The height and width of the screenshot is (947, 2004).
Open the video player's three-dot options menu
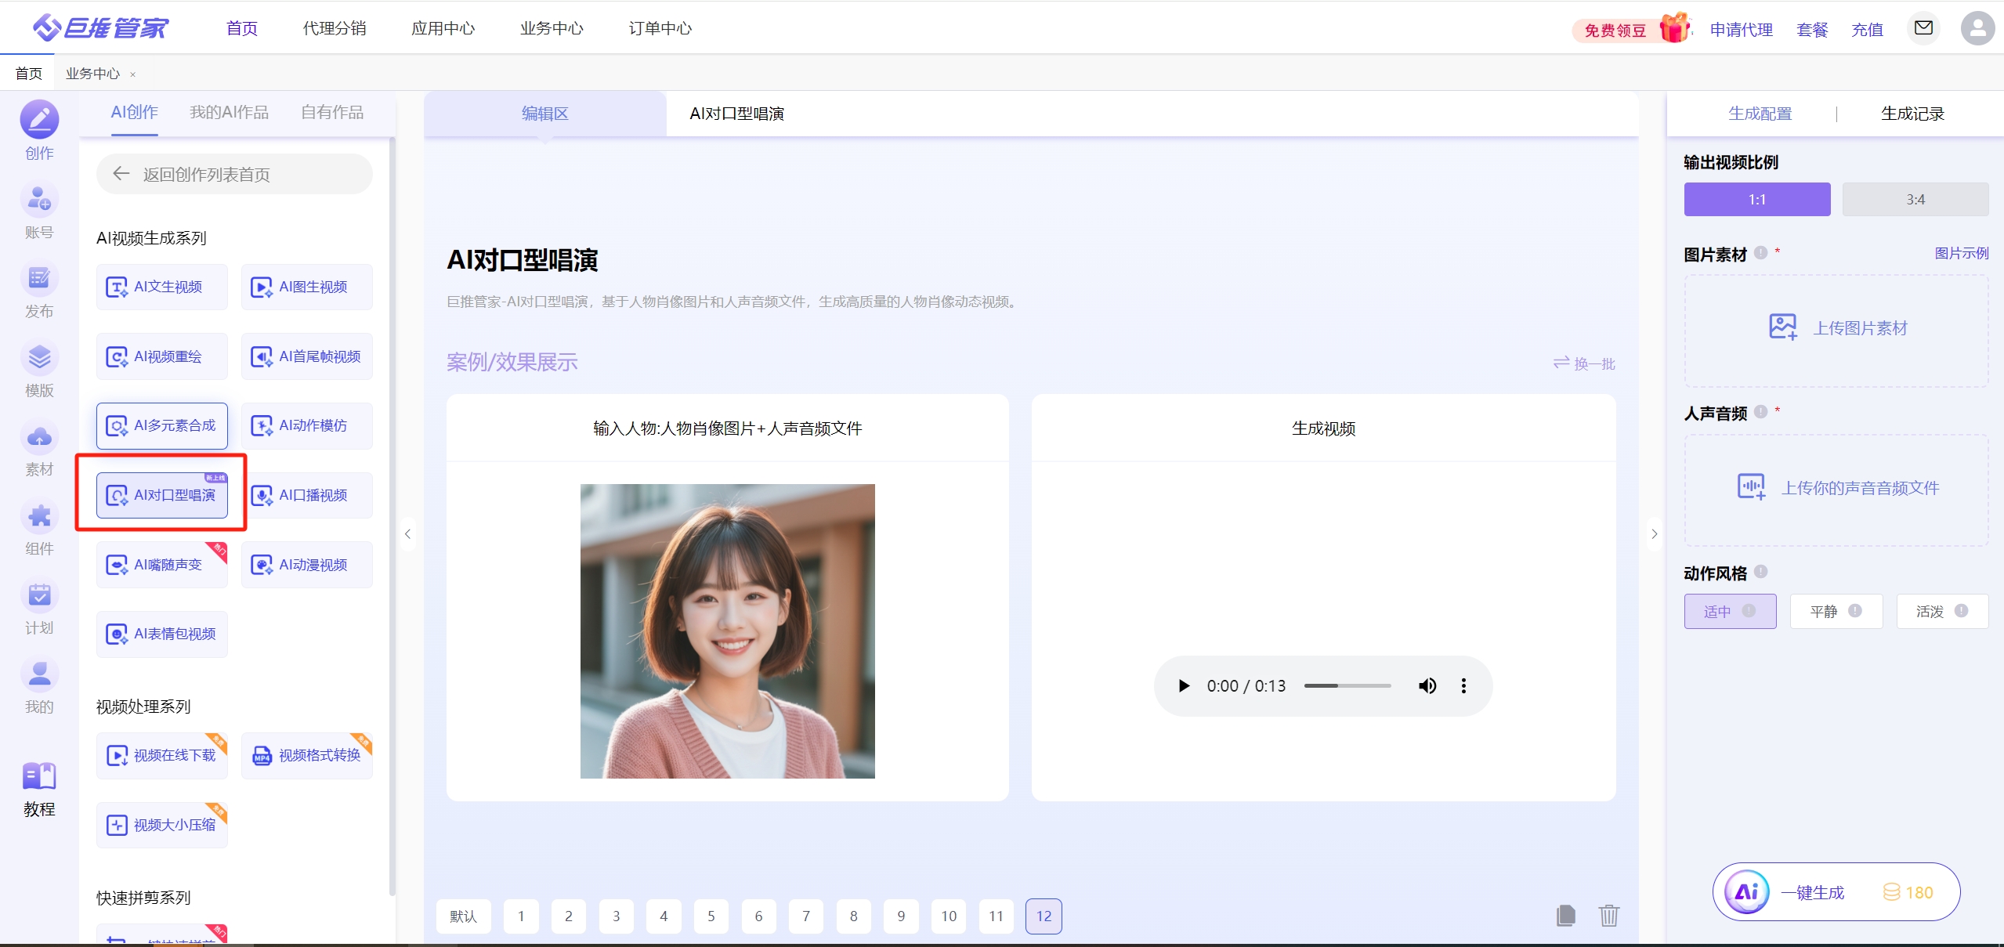pyautogui.click(x=1463, y=686)
